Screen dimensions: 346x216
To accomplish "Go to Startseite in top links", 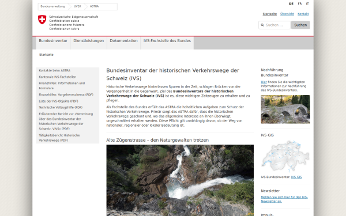I will 270,14.
